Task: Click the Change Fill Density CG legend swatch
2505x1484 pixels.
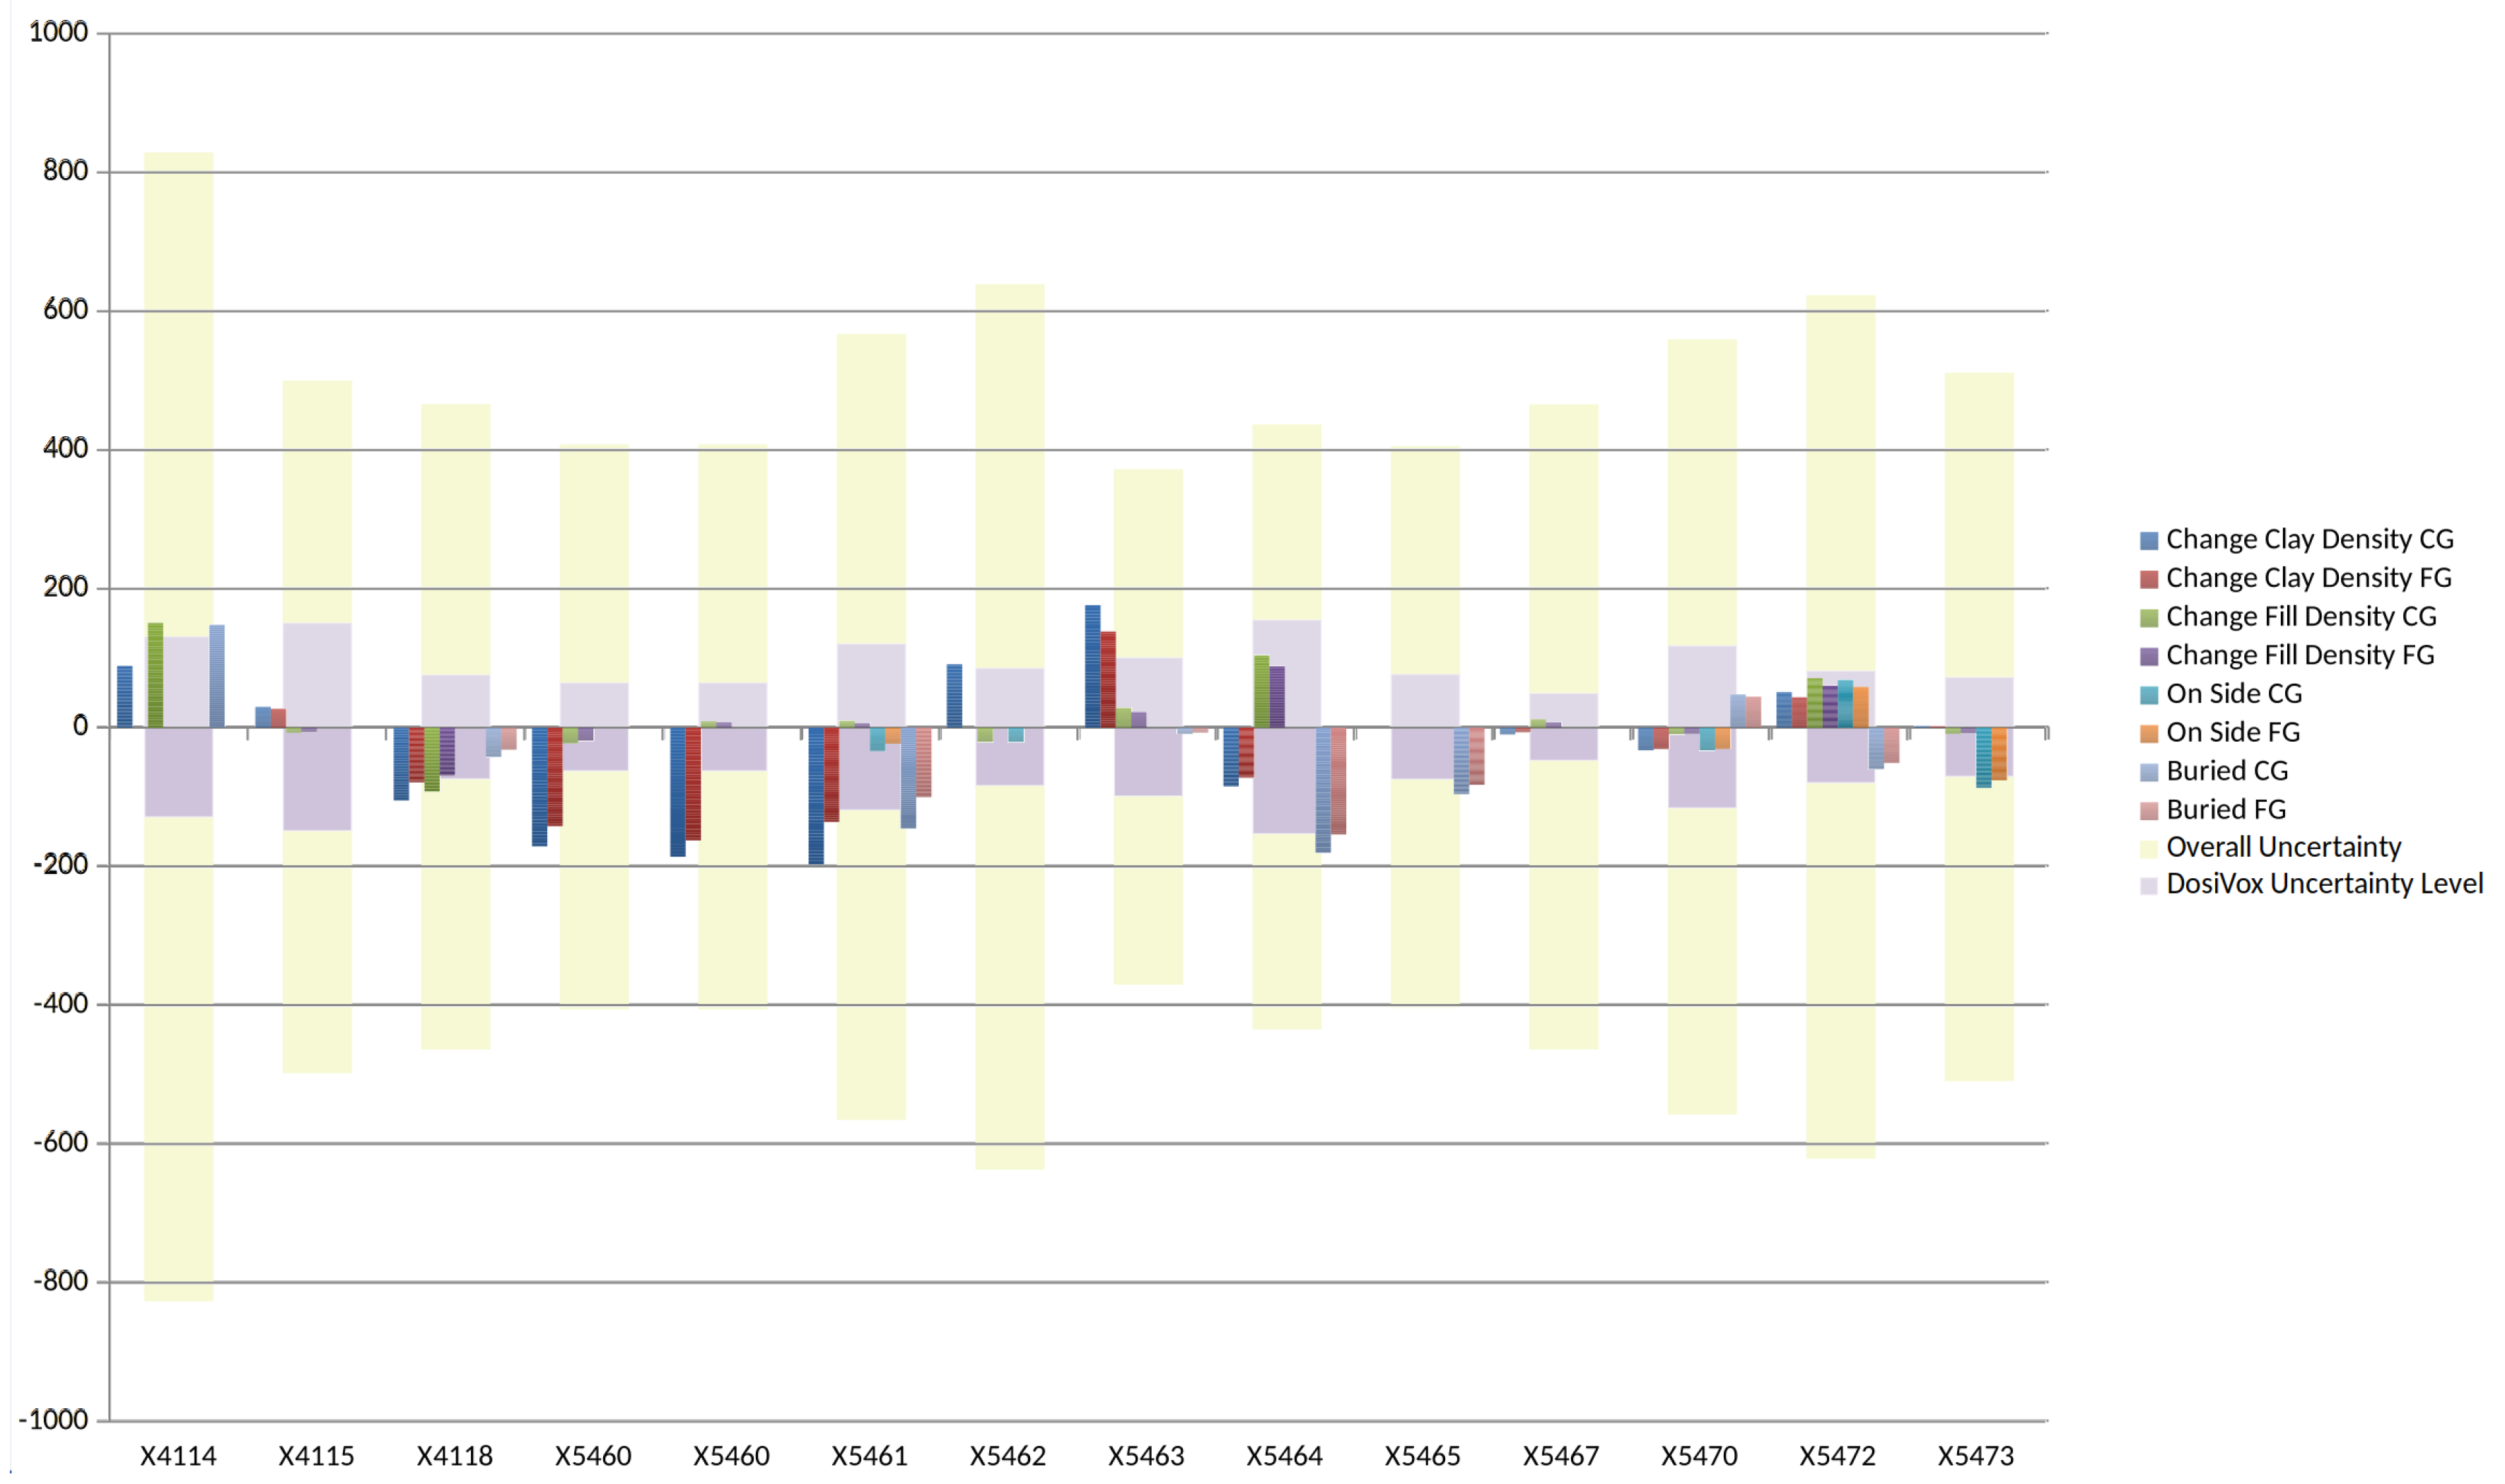Action: point(2148,619)
